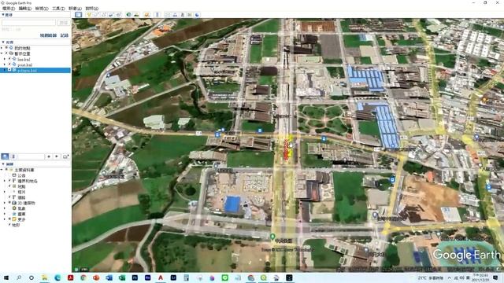The width and height of the screenshot is (504, 283).
Task: Click inside the search text field
Action: pyautogui.click(x=28, y=23)
